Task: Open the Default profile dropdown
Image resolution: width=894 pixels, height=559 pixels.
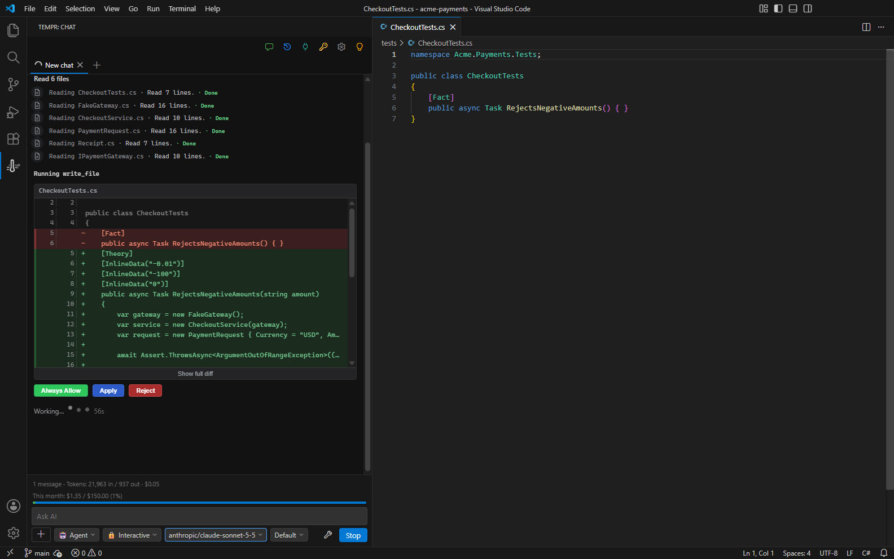Action: click(x=289, y=535)
